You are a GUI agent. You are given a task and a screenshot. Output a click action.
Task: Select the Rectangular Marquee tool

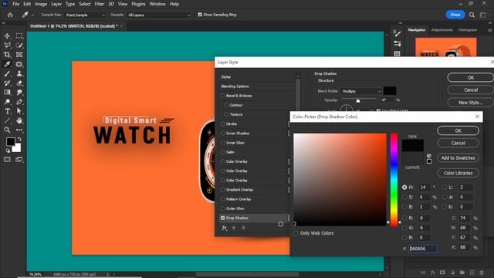[19, 36]
